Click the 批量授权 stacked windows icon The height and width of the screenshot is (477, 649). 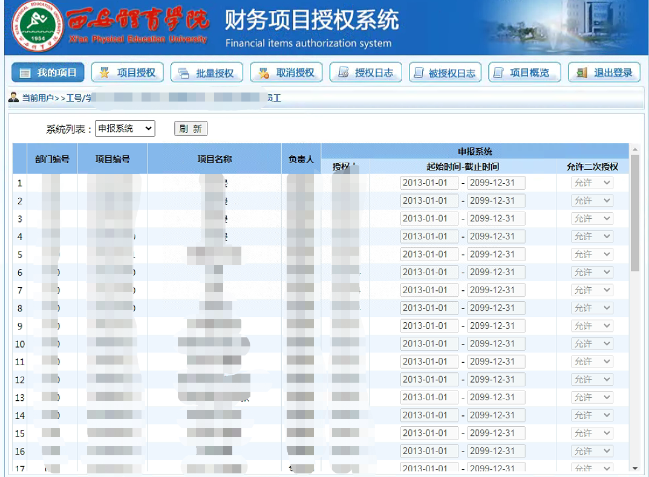pyautogui.click(x=183, y=73)
